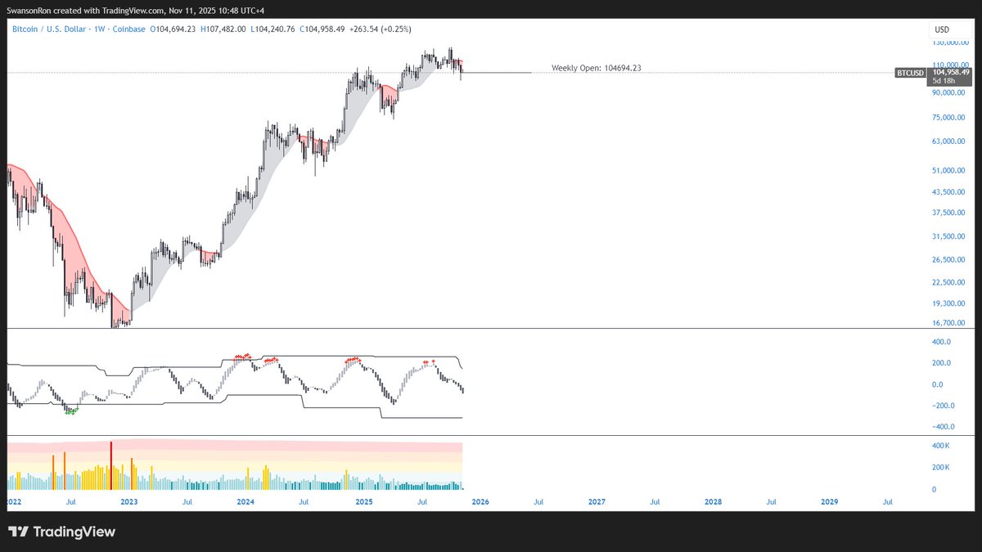This screenshot has height=552, width=982.
Task: Click the tallest red volume bar
Action: 110,465
